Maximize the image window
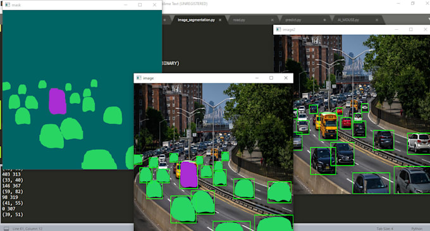The height and width of the screenshot is (231, 430). coord(271,78)
